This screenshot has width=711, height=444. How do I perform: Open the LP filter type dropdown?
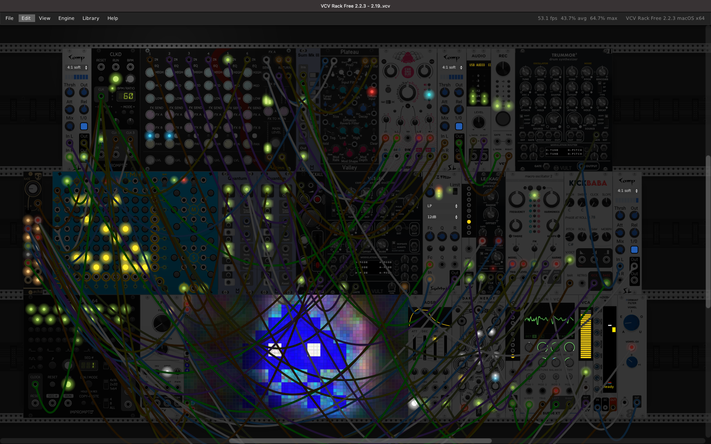click(x=442, y=206)
